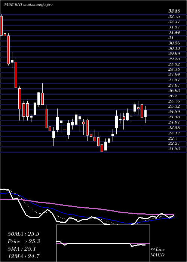Click the last white candlestick at chart end
This screenshot has height=262, width=187.
pyautogui.click(x=145, y=114)
